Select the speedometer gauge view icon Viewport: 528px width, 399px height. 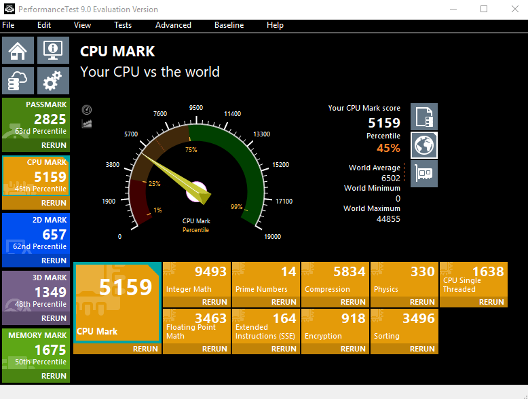[x=87, y=110]
